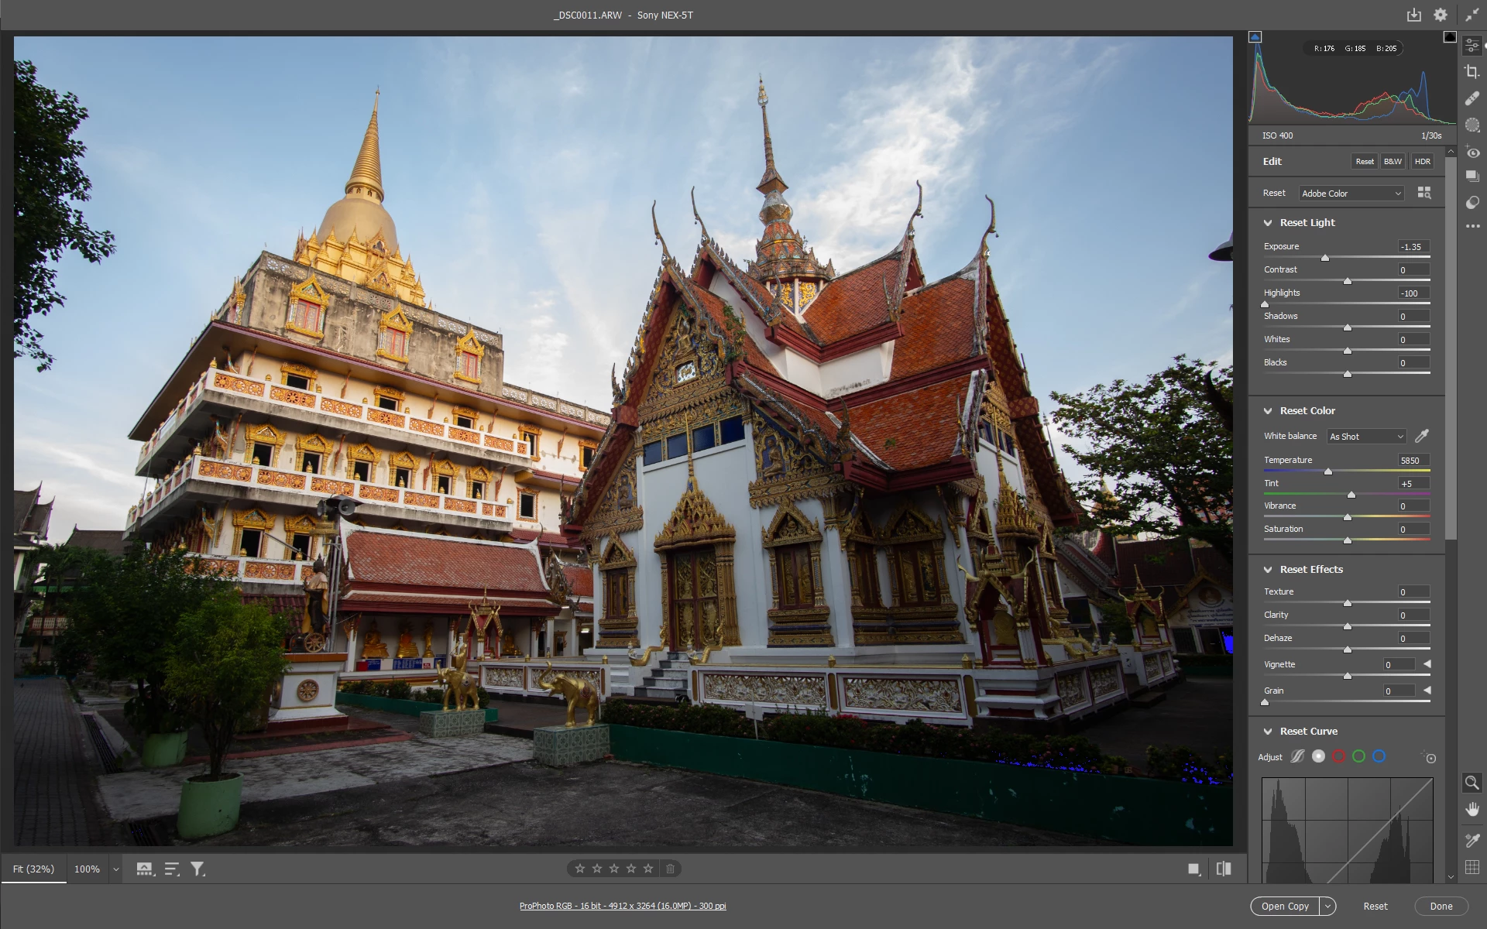Select the red channel curve circle

pos(1338,756)
